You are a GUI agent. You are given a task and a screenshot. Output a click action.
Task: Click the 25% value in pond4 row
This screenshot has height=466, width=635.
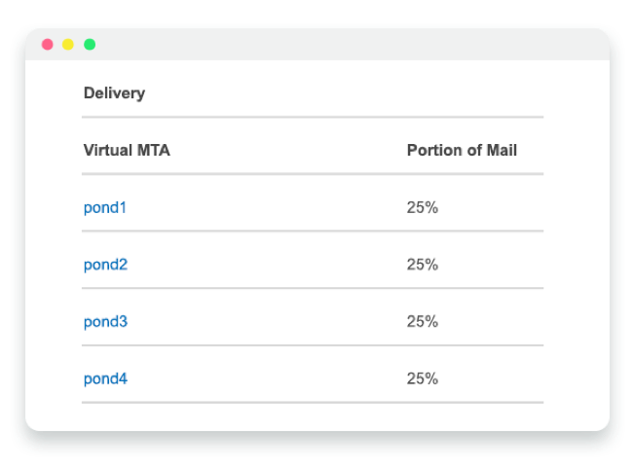pos(423,379)
